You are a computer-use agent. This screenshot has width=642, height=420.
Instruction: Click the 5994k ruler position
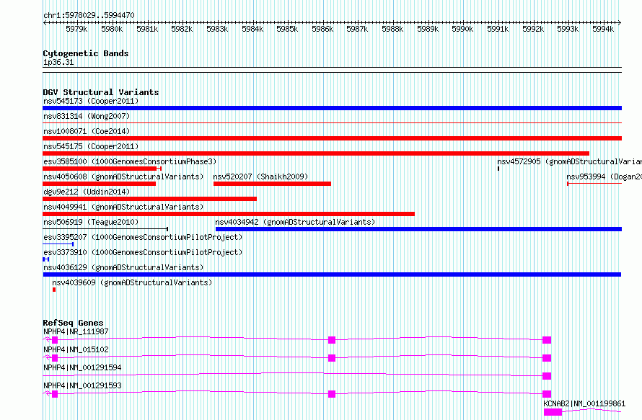tap(603, 29)
